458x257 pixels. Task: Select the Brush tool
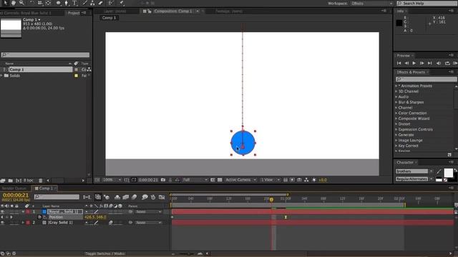click(84, 3)
